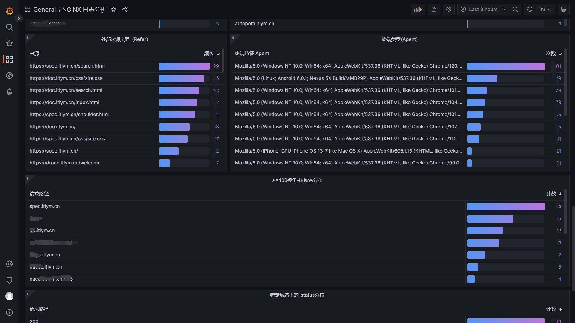The width and height of the screenshot is (575, 323).
Task: Star the NGINX dashboard as favorite
Action: tap(114, 10)
